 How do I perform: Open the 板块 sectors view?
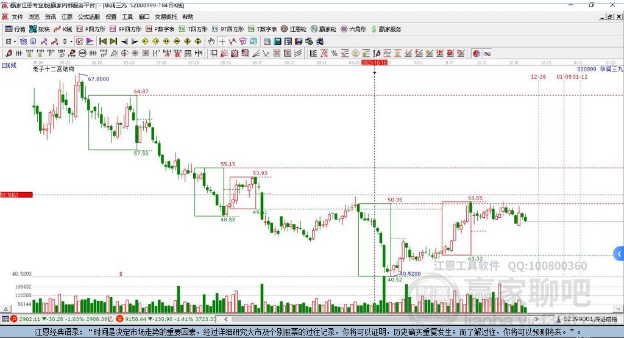click(39, 29)
